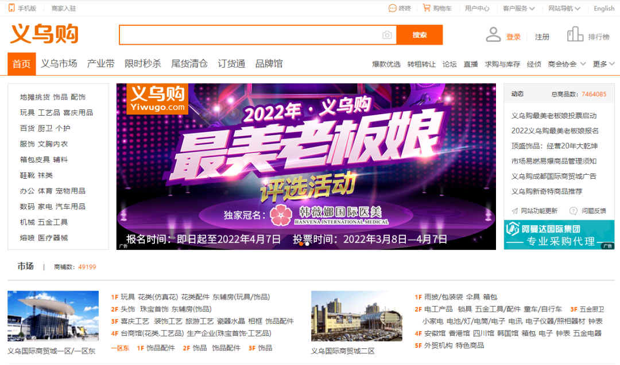620x365 pixels.
Task: Select the 首页 tab
Action: (22, 64)
